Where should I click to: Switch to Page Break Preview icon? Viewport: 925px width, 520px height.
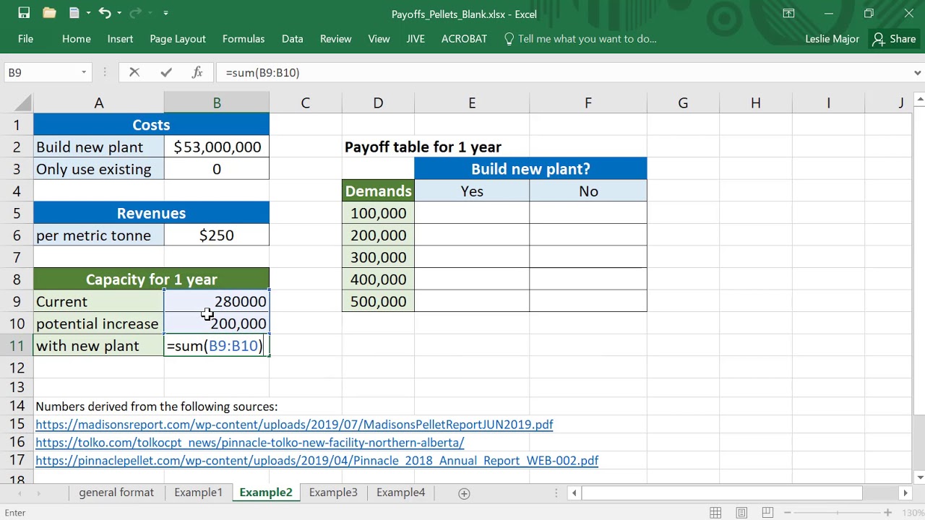tap(767, 513)
